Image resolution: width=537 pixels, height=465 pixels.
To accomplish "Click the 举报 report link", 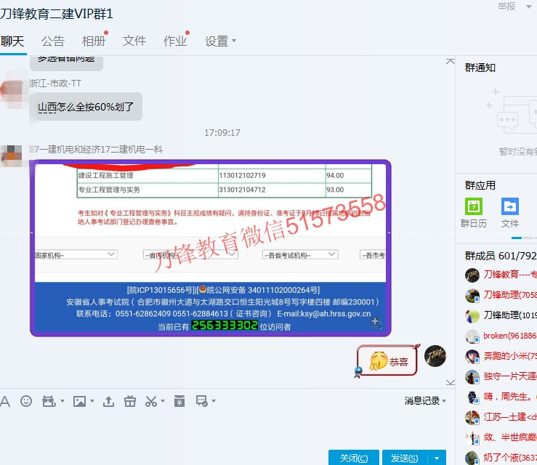I will coord(506,7).
